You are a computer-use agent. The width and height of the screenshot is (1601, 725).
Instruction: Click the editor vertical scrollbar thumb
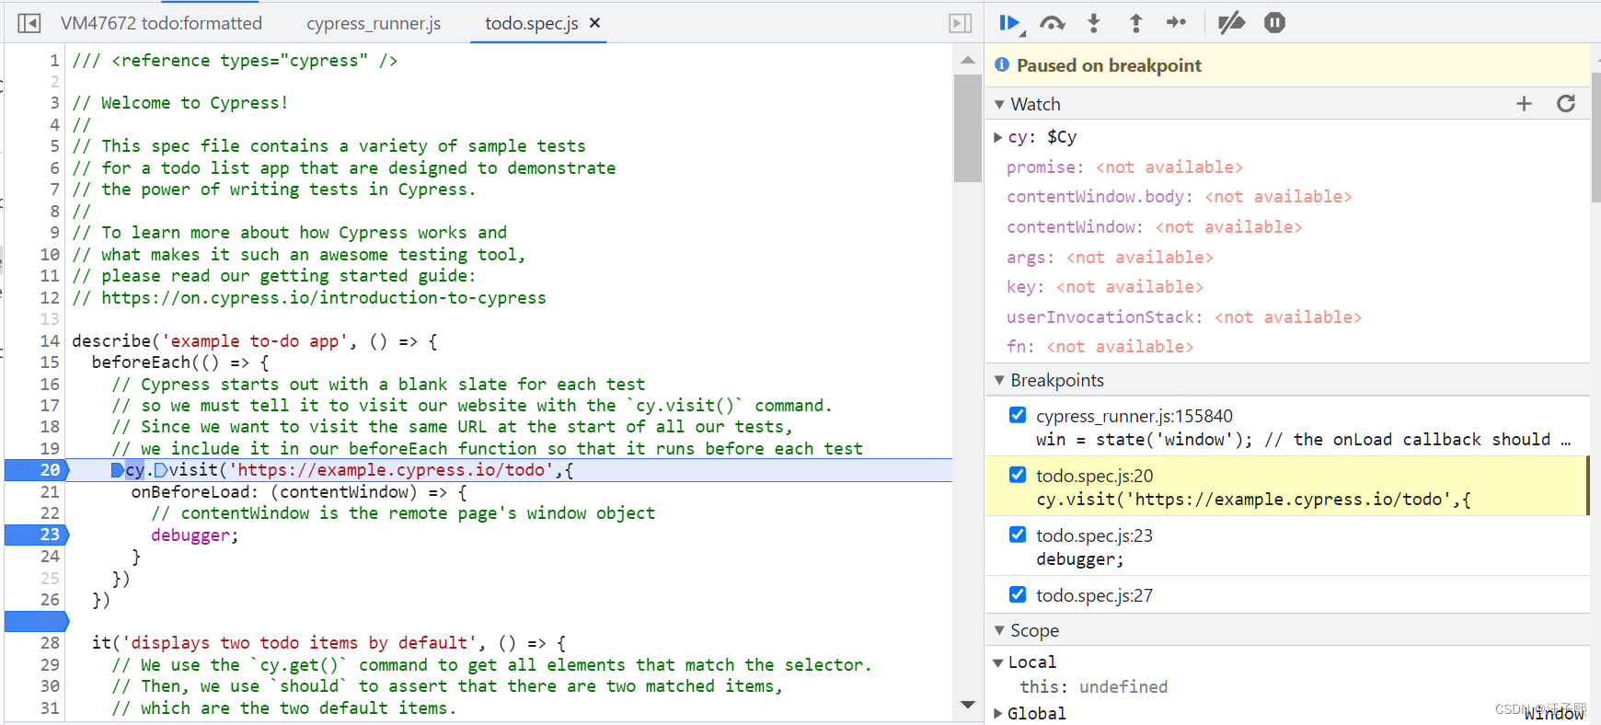(967, 128)
